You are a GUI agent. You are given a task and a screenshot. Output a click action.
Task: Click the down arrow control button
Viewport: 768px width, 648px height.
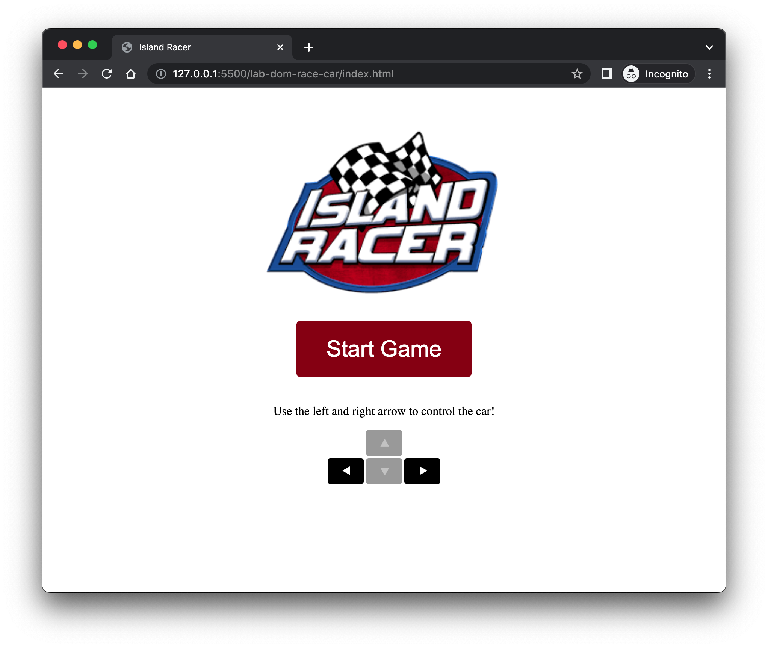coord(384,471)
